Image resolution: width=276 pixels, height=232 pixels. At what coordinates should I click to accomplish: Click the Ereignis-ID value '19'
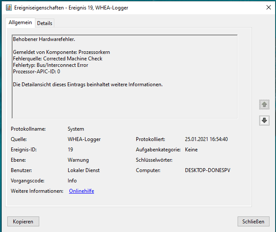point(70,150)
